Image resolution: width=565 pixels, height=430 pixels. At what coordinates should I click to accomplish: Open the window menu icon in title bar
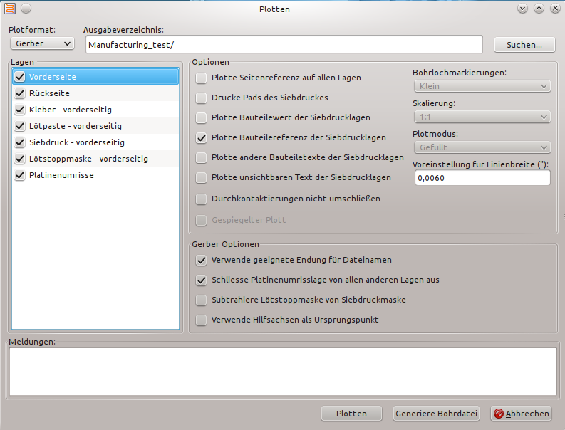tap(10, 9)
